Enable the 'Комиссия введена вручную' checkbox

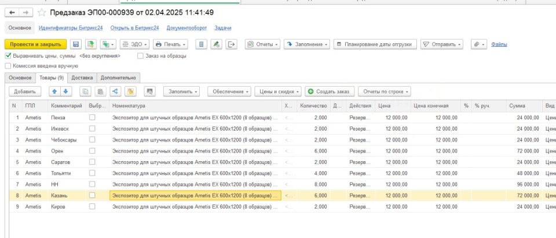(8, 66)
